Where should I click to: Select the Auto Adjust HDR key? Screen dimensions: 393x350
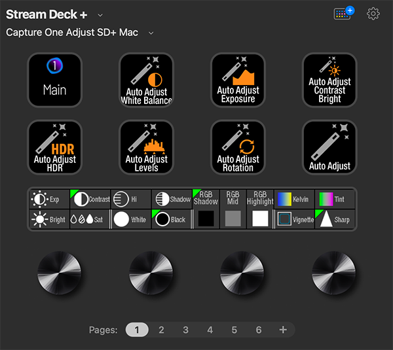click(54, 147)
